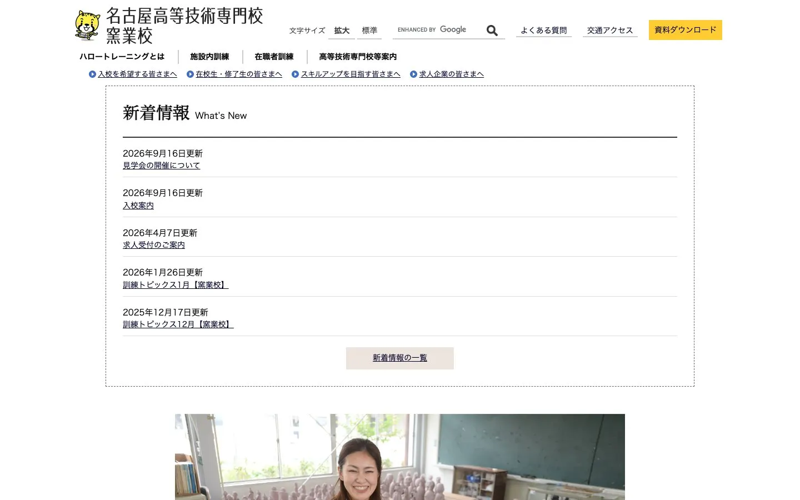The image size is (800, 500).
Task: Click the 2025年12月17日更新 date text
Action: pos(166,312)
